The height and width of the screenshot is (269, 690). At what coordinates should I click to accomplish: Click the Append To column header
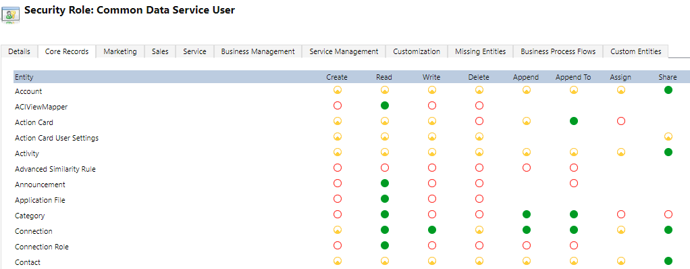point(573,77)
